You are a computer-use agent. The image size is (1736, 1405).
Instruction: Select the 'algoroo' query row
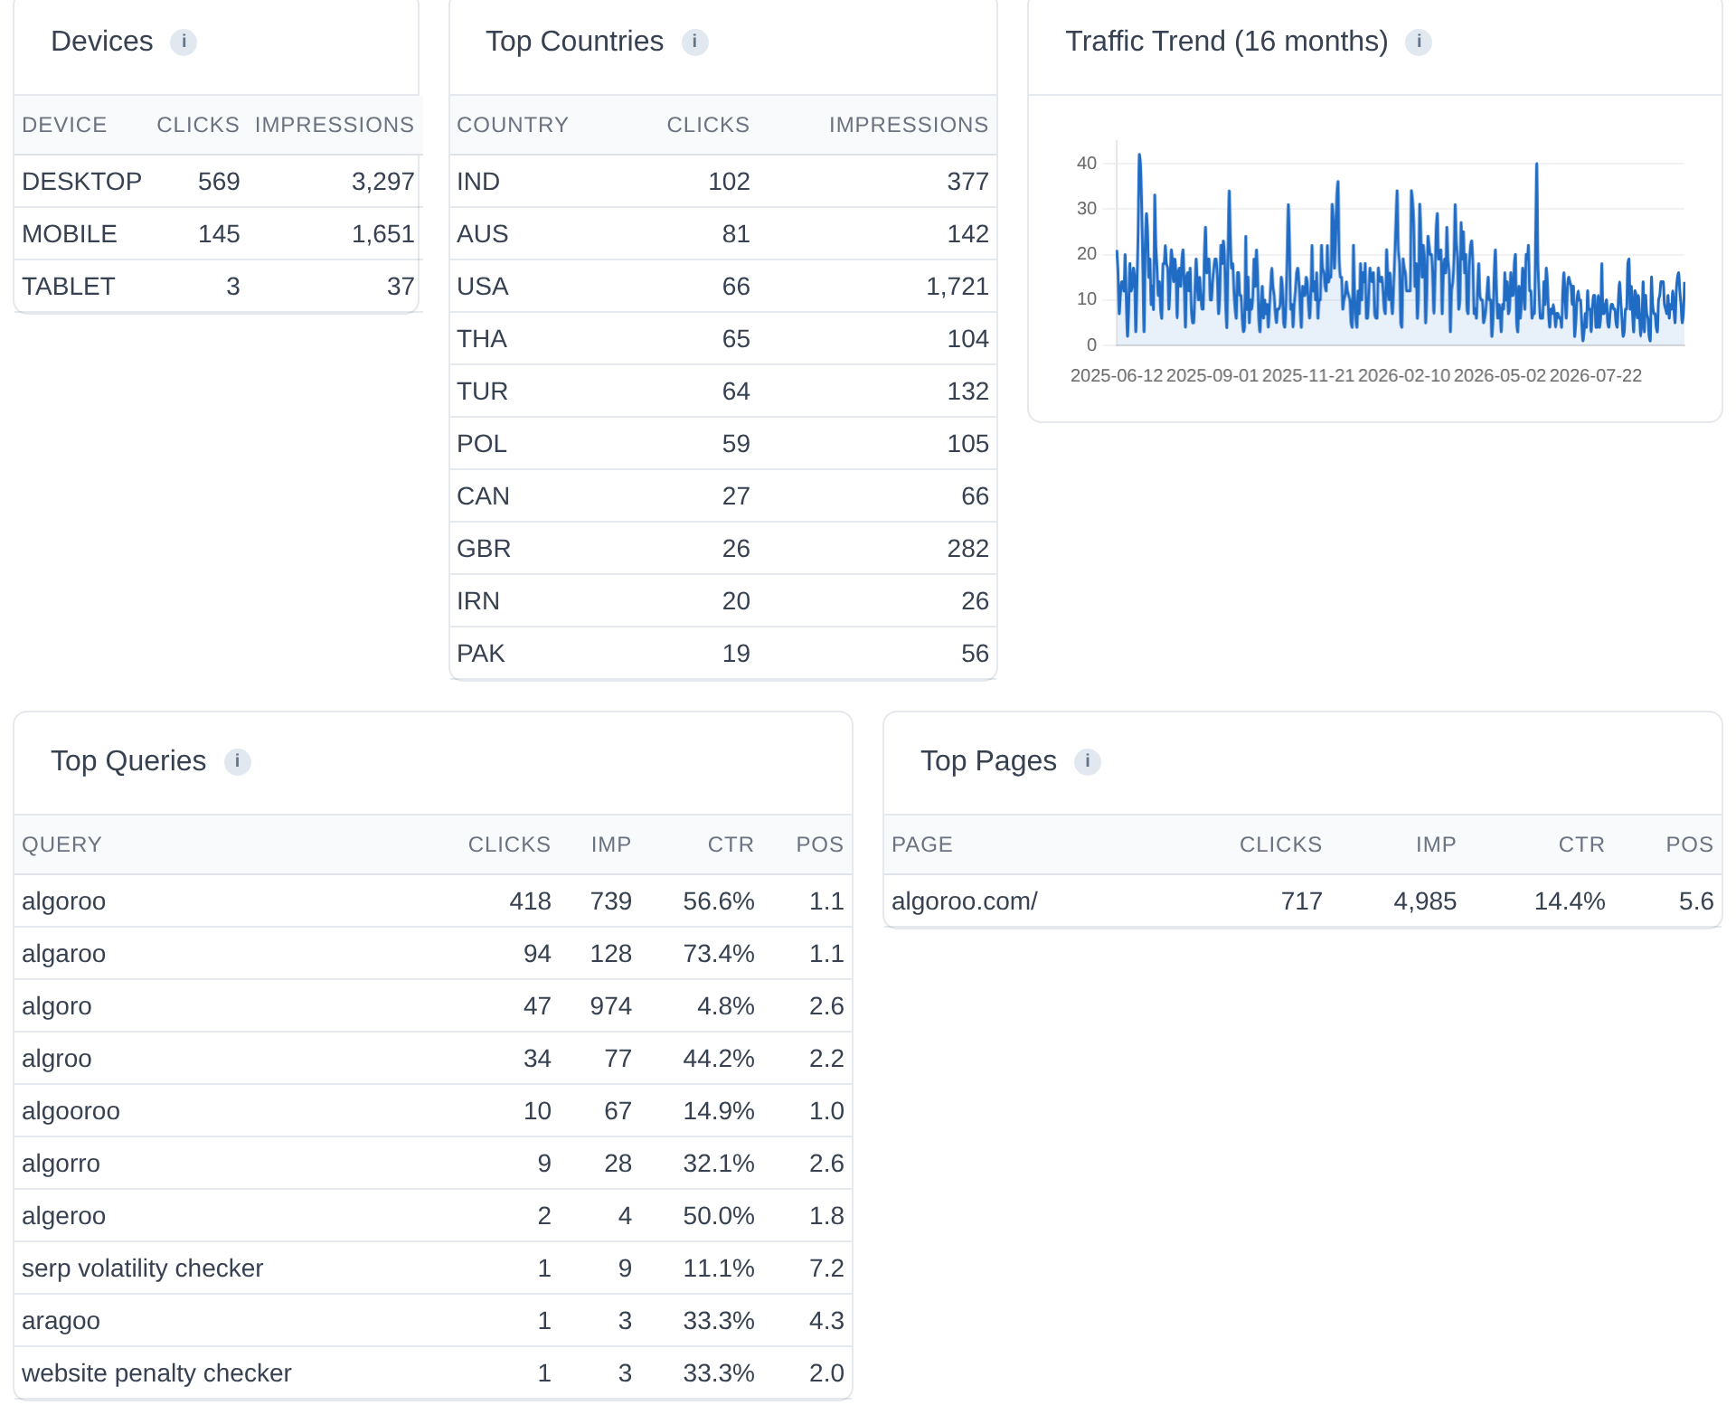[433, 901]
